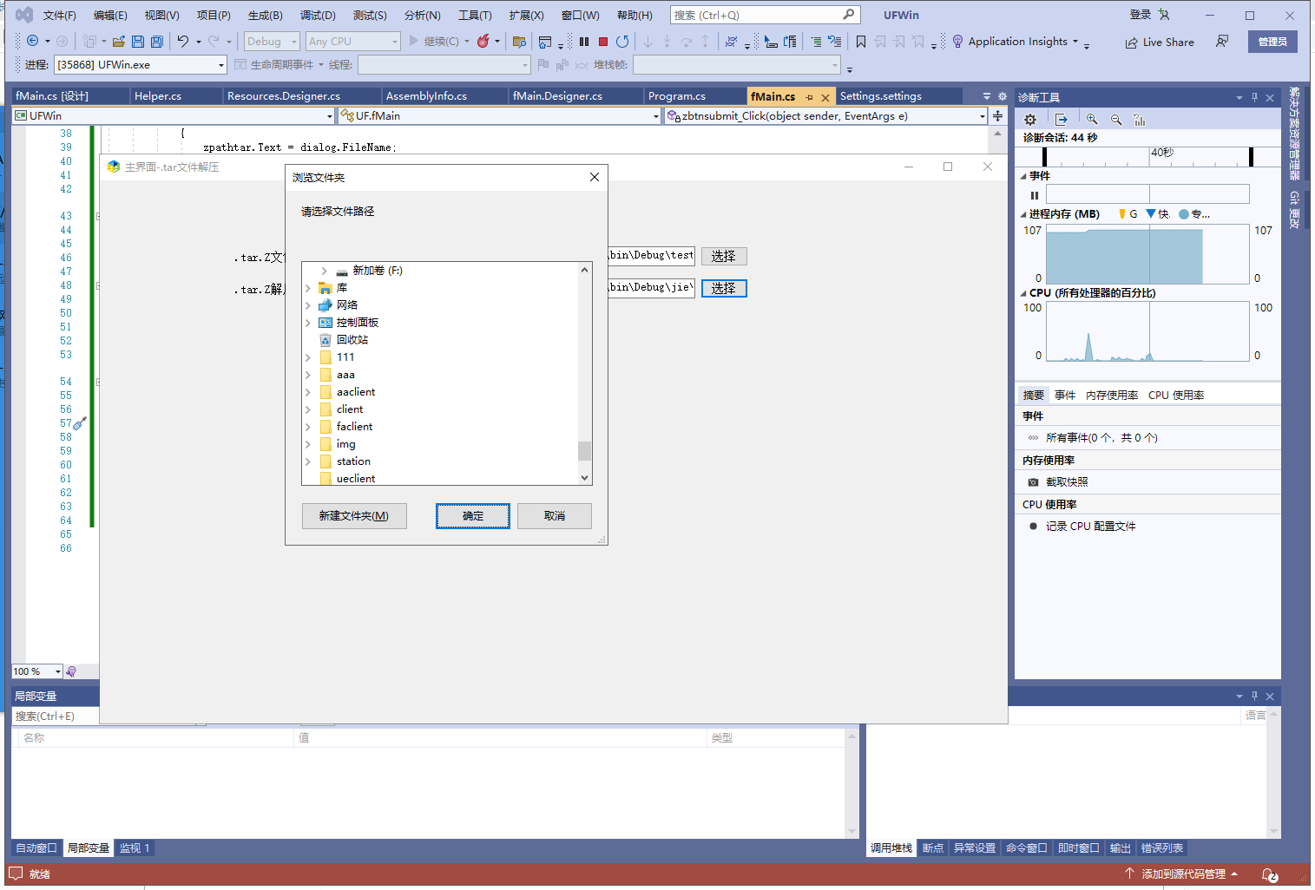Image resolution: width=1315 pixels, height=890 pixels.
Task: Click the Undo arrow icon
Action: click(183, 41)
